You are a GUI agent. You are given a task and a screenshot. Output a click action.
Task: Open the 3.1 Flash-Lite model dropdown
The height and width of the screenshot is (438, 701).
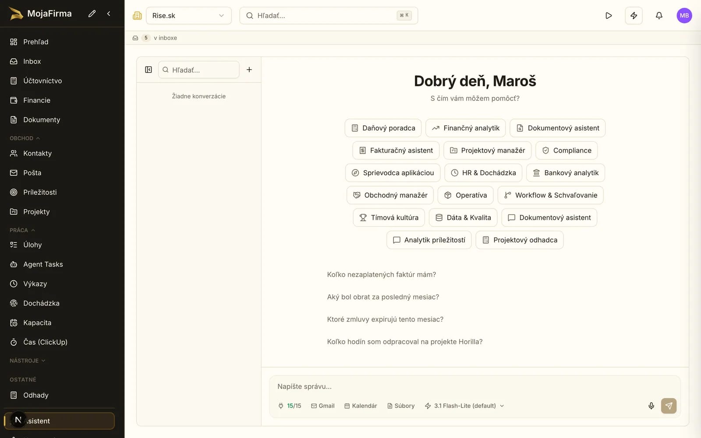(x=464, y=406)
